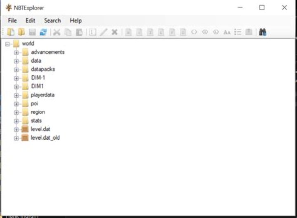Click the level.dat brown file icon
This screenshot has width=297, height=218.
tap(25, 129)
